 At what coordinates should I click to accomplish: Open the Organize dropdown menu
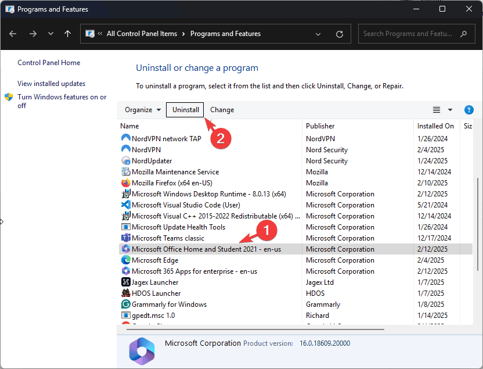[x=143, y=110]
